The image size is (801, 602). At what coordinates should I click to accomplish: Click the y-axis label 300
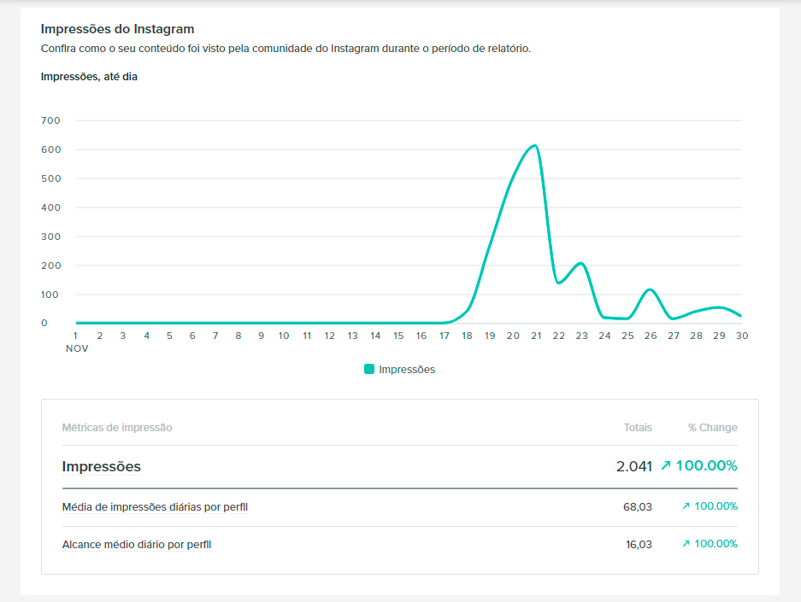pyautogui.click(x=50, y=237)
